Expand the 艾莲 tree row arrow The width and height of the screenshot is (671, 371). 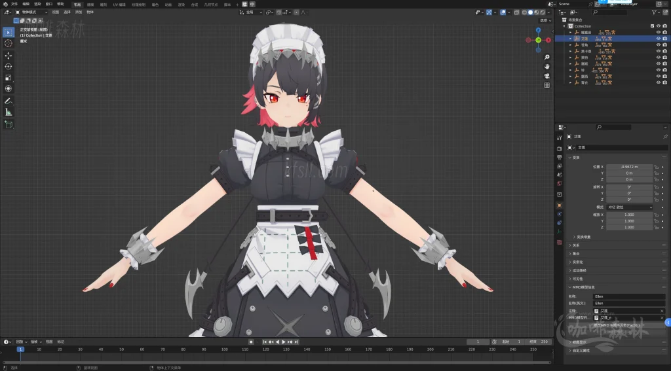coord(571,39)
